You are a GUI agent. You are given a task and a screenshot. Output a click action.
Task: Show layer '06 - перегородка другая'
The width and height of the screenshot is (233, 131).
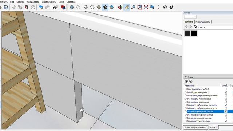[x=226, y=118]
